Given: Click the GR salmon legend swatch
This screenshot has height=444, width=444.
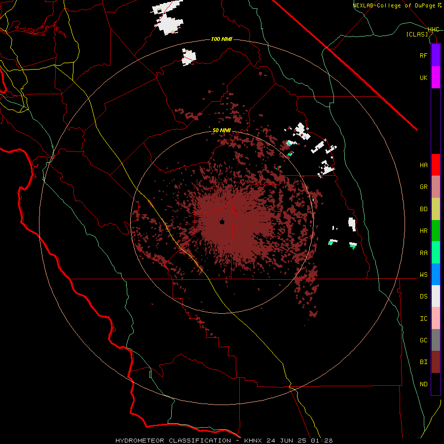Looking at the screenshot, I should (436, 187).
